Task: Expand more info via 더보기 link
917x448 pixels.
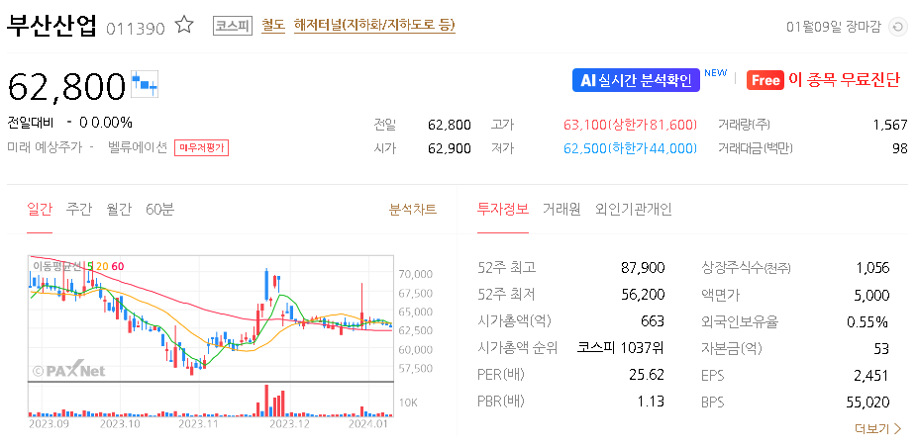Action: tap(878, 429)
